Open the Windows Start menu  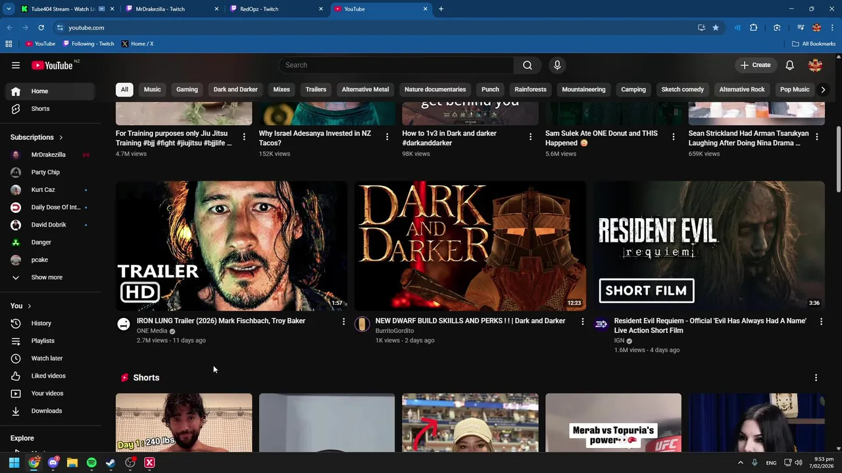[14, 462]
